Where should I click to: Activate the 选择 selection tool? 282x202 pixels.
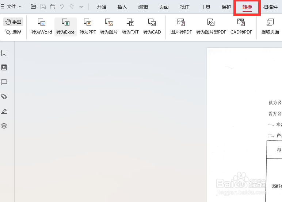(x=13, y=32)
